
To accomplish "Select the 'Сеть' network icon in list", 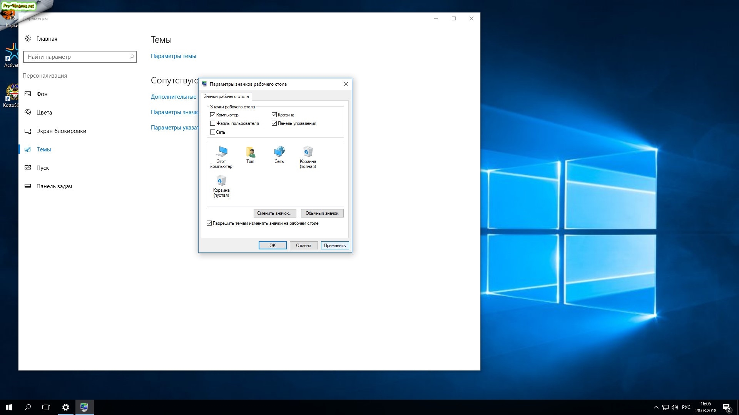I will 279,152.
